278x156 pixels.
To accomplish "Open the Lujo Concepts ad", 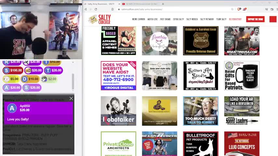I will [x=242, y=144].
